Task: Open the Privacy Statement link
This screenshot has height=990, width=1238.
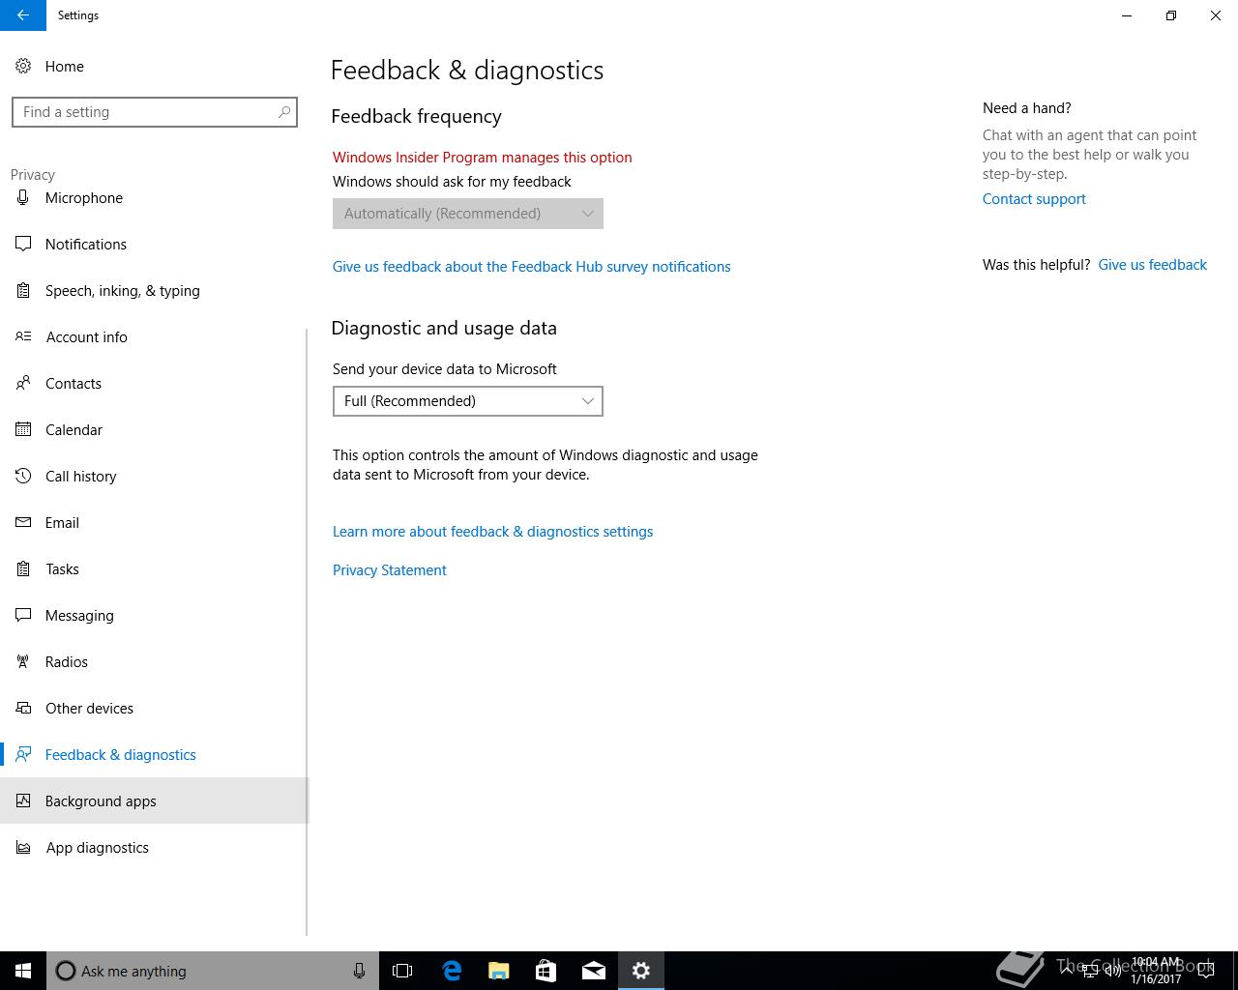Action: pyautogui.click(x=390, y=570)
